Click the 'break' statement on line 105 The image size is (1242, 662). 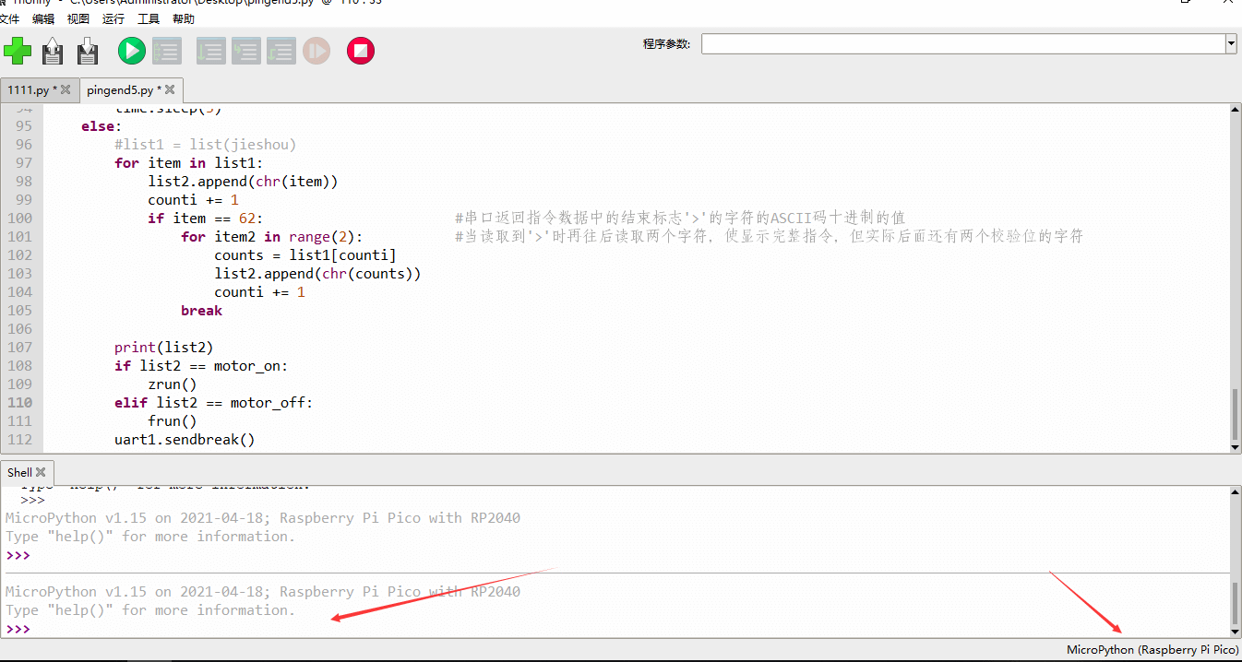point(201,310)
